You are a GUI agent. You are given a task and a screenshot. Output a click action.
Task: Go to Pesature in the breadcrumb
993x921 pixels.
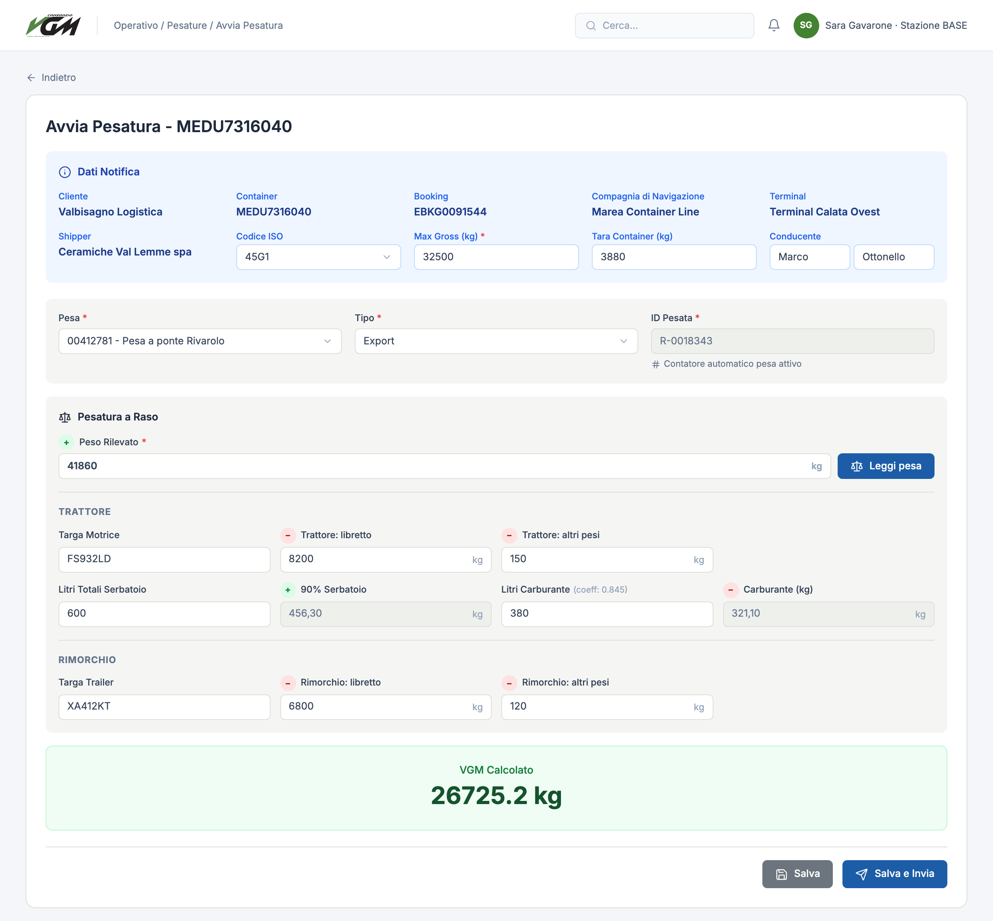187,25
